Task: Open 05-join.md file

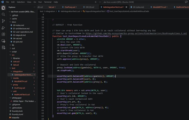Action: (22, 42)
